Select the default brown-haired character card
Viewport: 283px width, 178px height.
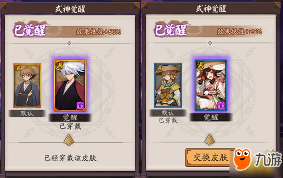click(x=27, y=85)
